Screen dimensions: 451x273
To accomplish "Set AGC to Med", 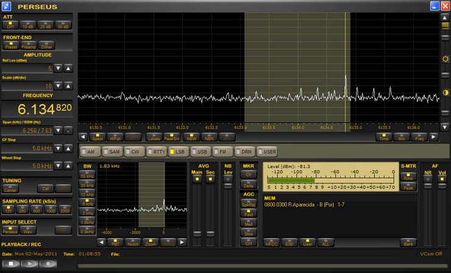I will click(x=249, y=223).
